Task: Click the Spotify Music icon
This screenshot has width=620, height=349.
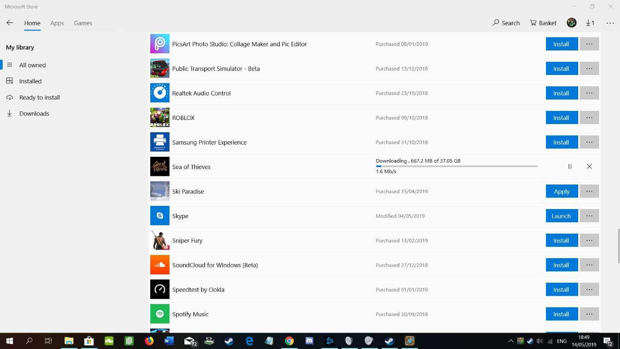Action: pos(160,314)
